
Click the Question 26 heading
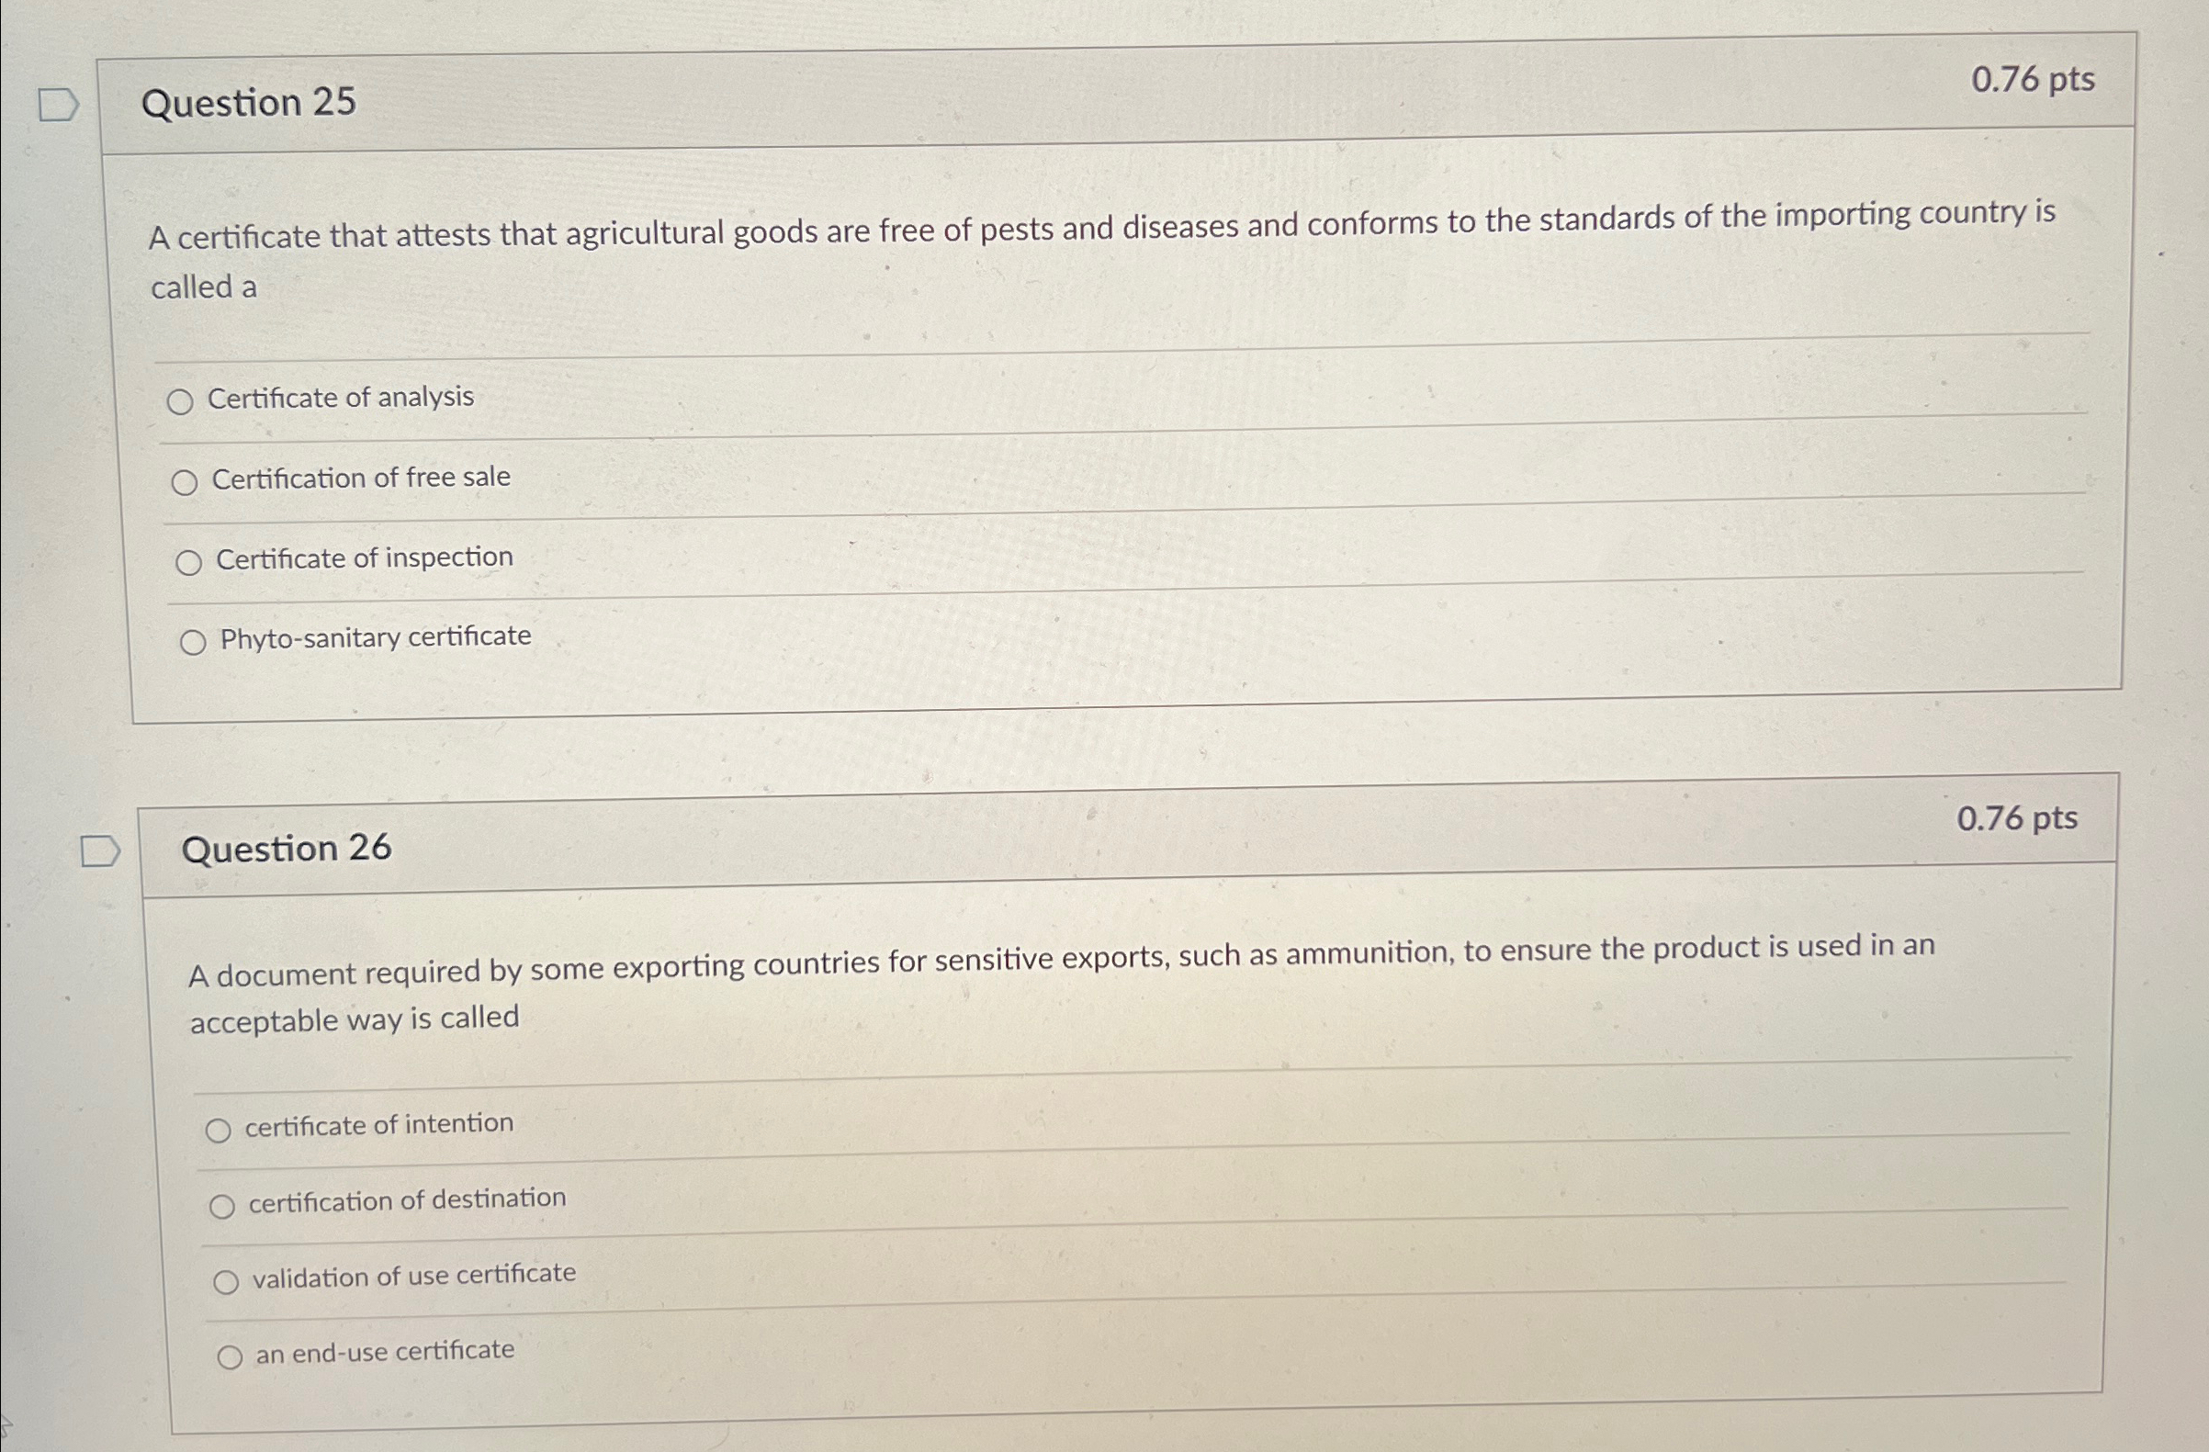click(288, 847)
